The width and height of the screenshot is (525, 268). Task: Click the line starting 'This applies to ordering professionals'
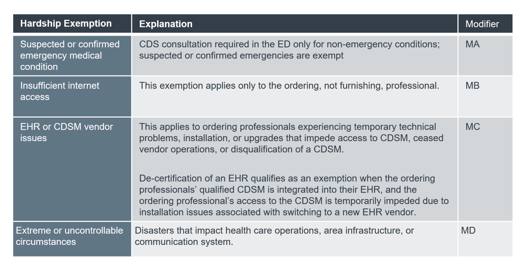click(x=288, y=127)
